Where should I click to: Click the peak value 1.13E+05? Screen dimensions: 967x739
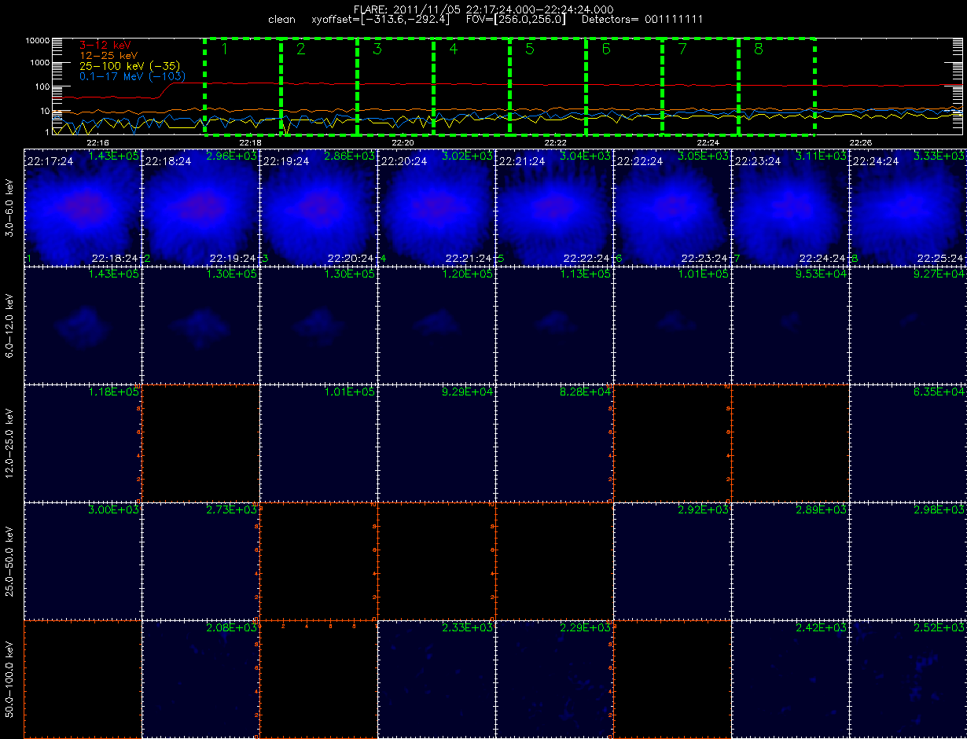point(586,274)
